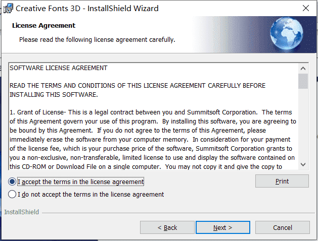The width and height of the screenshot is (318, 241).
Task: Click the 'License Agreement' header title
Action: (43, 26)
